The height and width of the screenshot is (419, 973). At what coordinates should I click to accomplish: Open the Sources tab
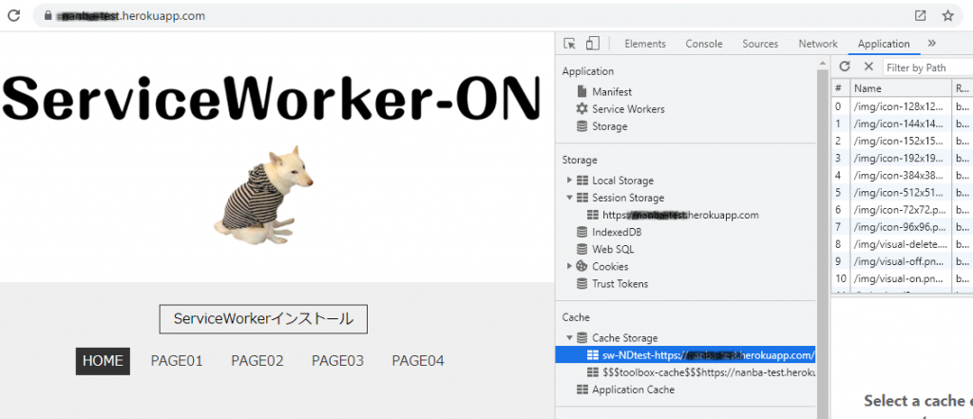760,44
